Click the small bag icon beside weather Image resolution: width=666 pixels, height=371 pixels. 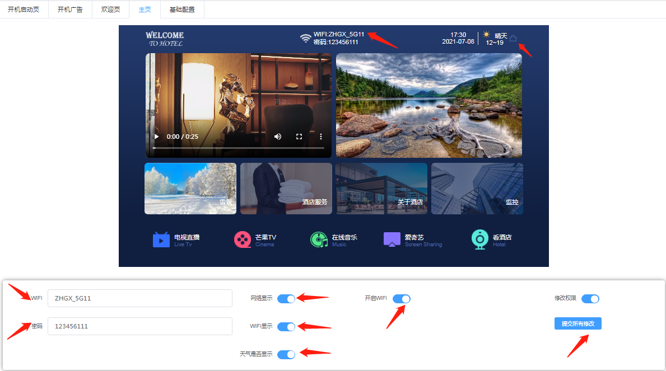tap(513, 39)
